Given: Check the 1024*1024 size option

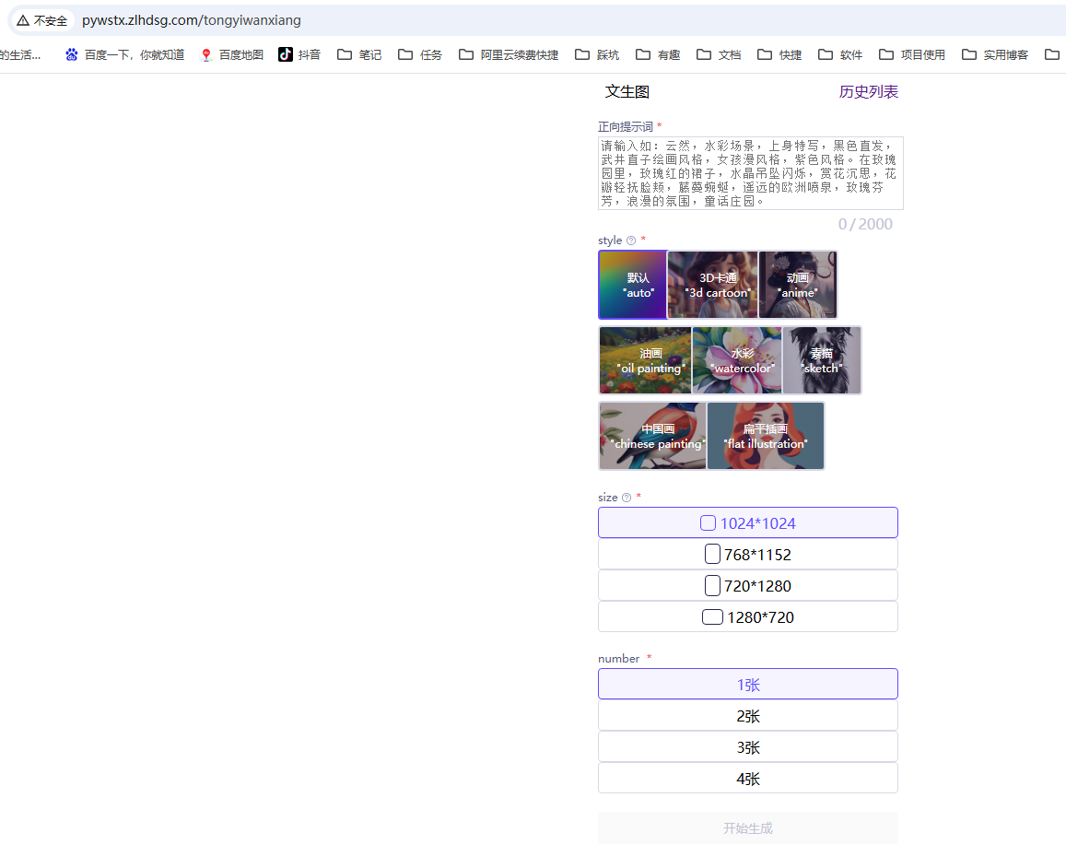Looking at the screenshot, I should pyautogui.click(x=708, y=522).
